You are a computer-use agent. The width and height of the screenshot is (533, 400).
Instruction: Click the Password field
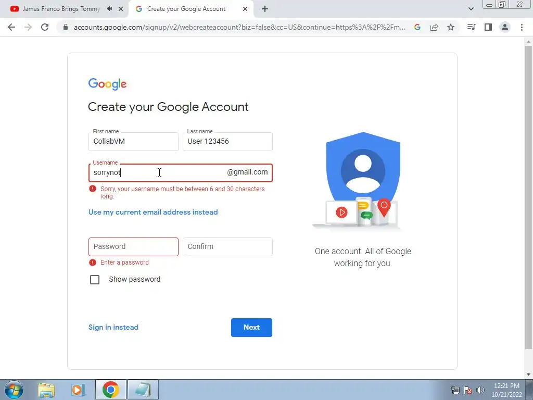(133, 246)
